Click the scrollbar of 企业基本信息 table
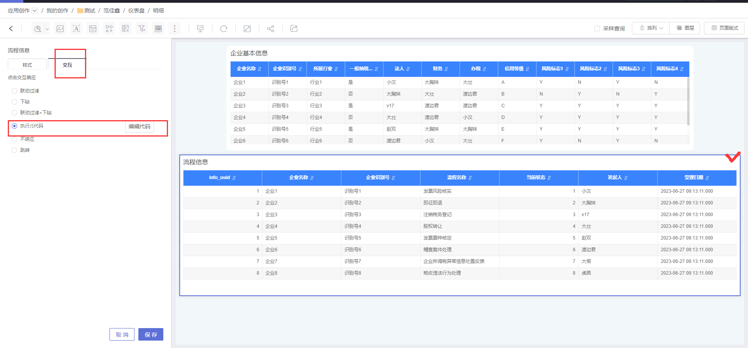748x348 pixels. [x=688, y=101]
